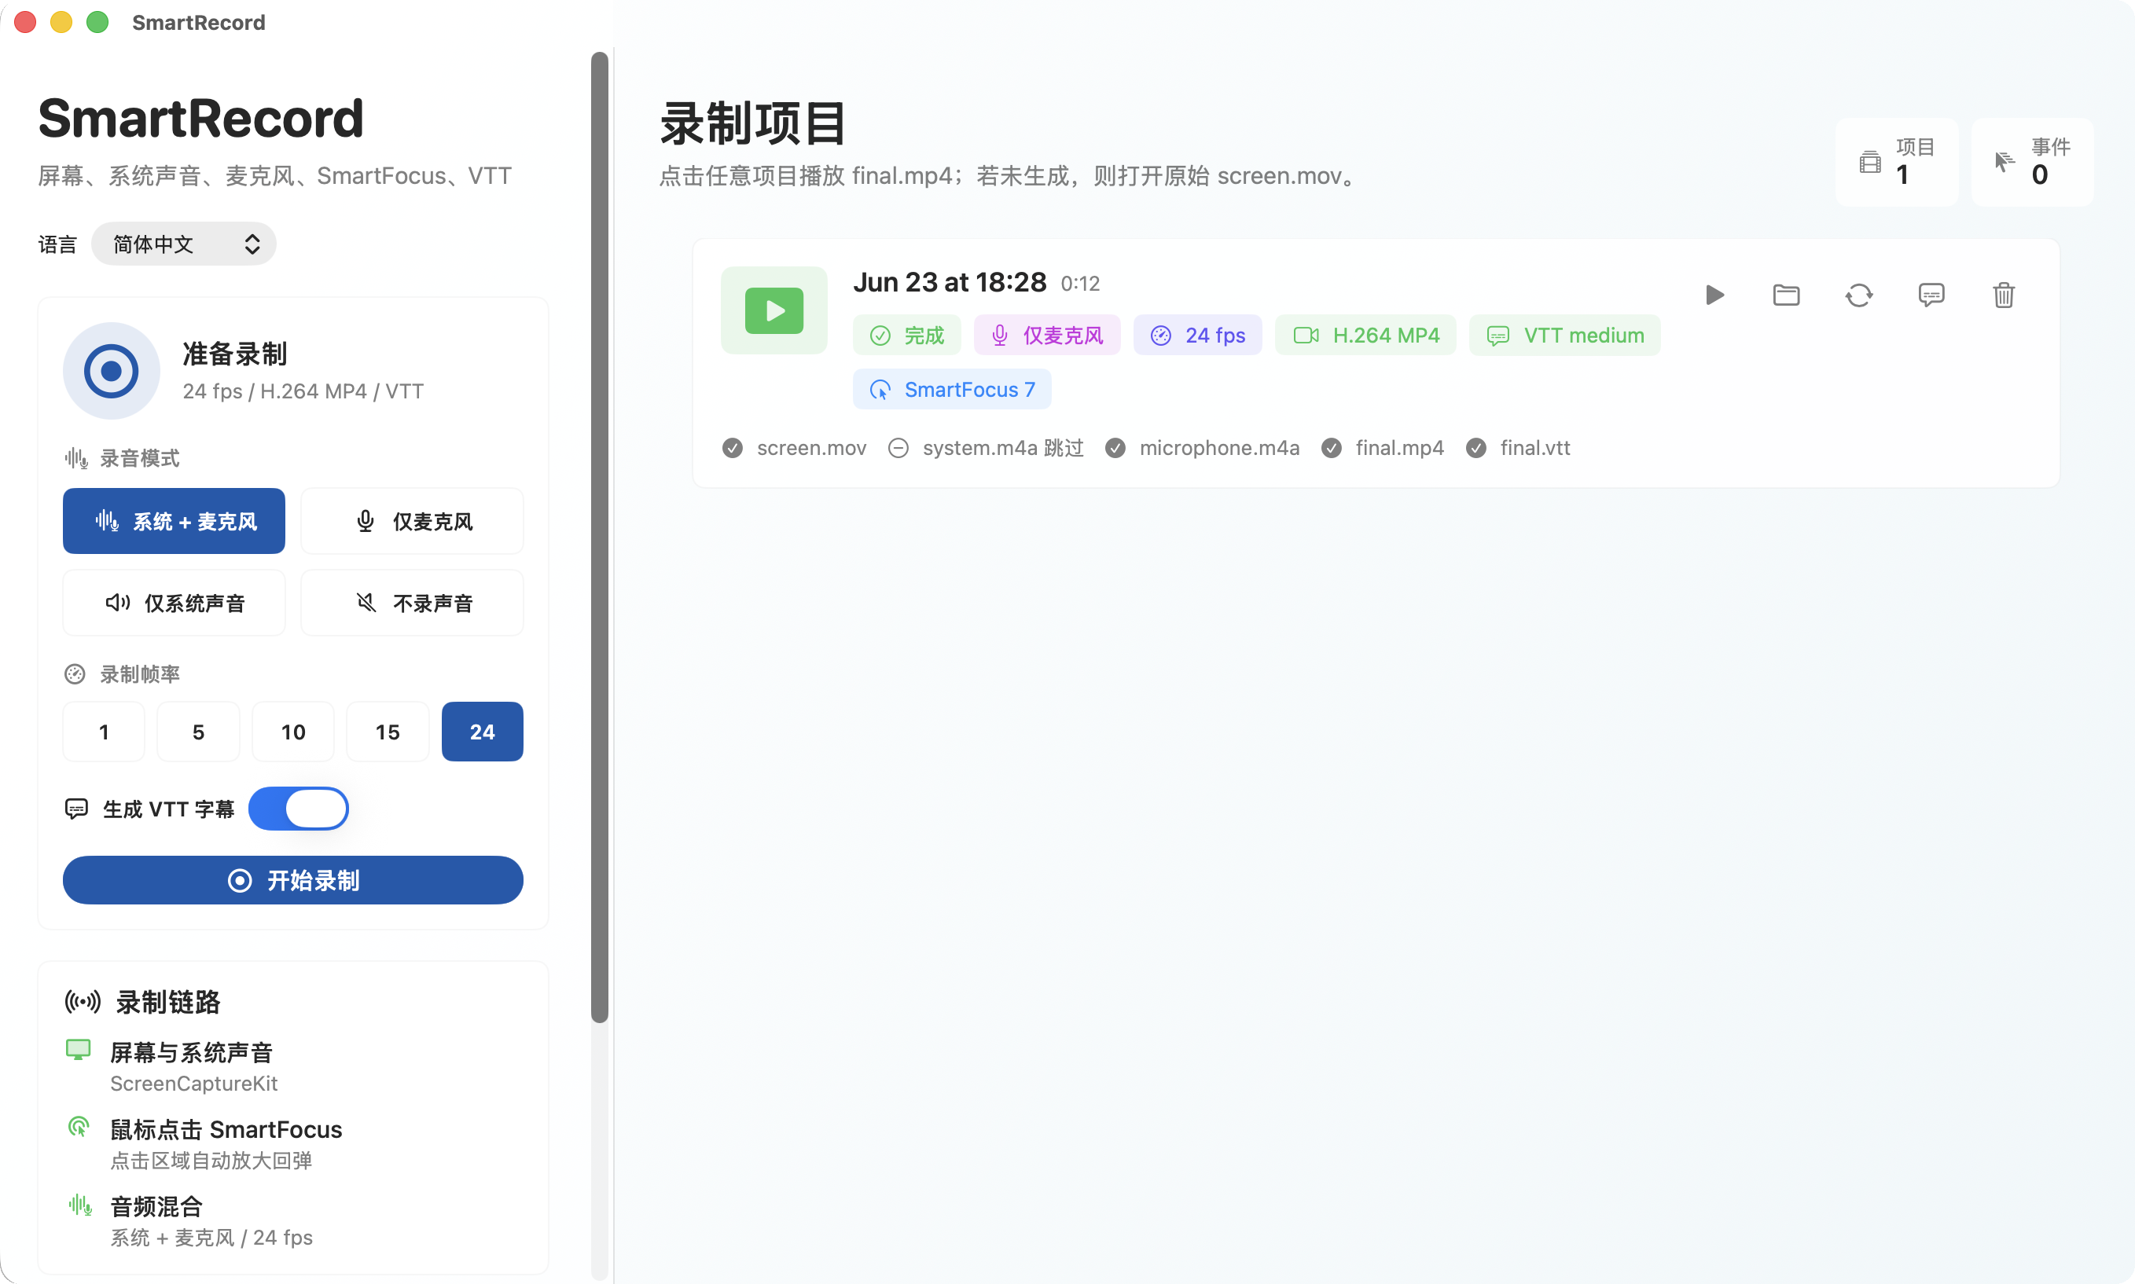Image resolution: width=2135 pixels, height=1284 pixels.
Task: Click the green play thumbnail of the recording
Action: 774,310
